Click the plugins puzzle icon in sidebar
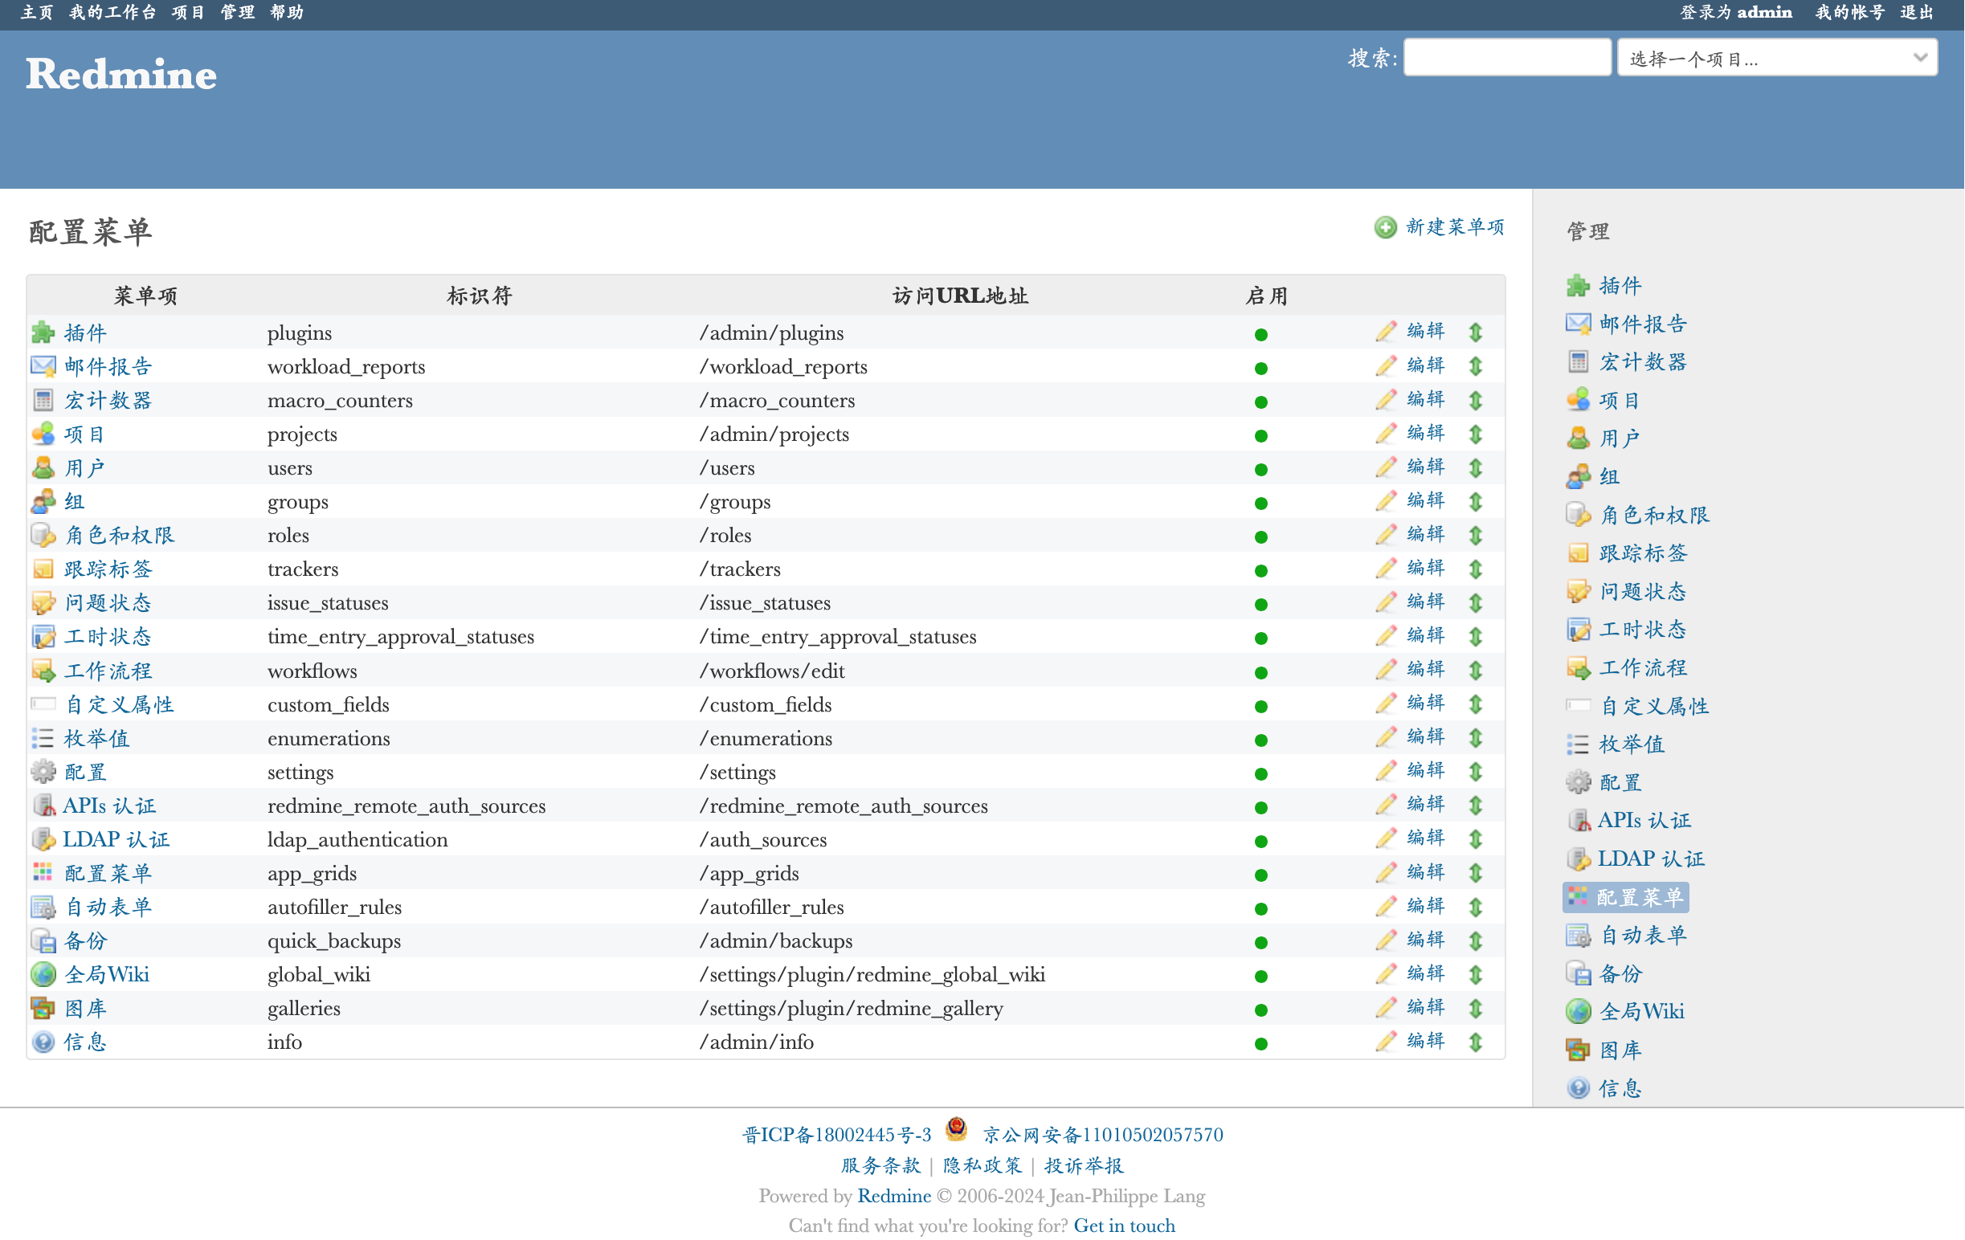Screen dimensions: 1965x1240 click(x=1578, y=287)
